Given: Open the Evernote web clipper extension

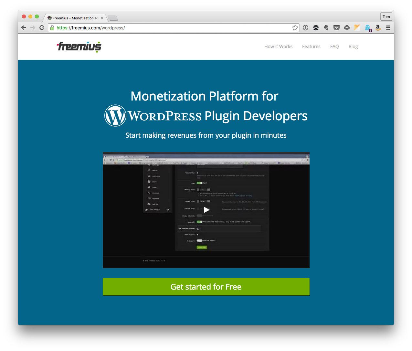Looking at the screenshot, I should click(x=326, y=27).
